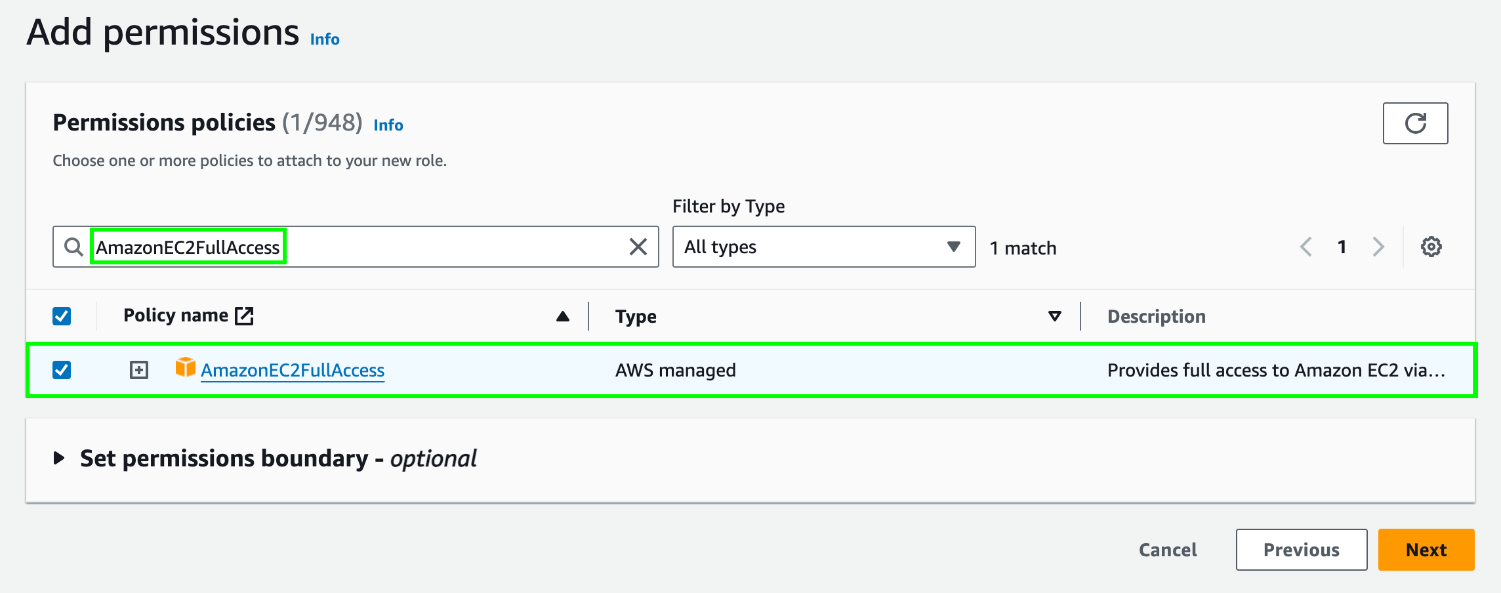This screenshot has width=1501, height=593.
Task: Click the Policy name column header
Action: (x=176, y=316)
